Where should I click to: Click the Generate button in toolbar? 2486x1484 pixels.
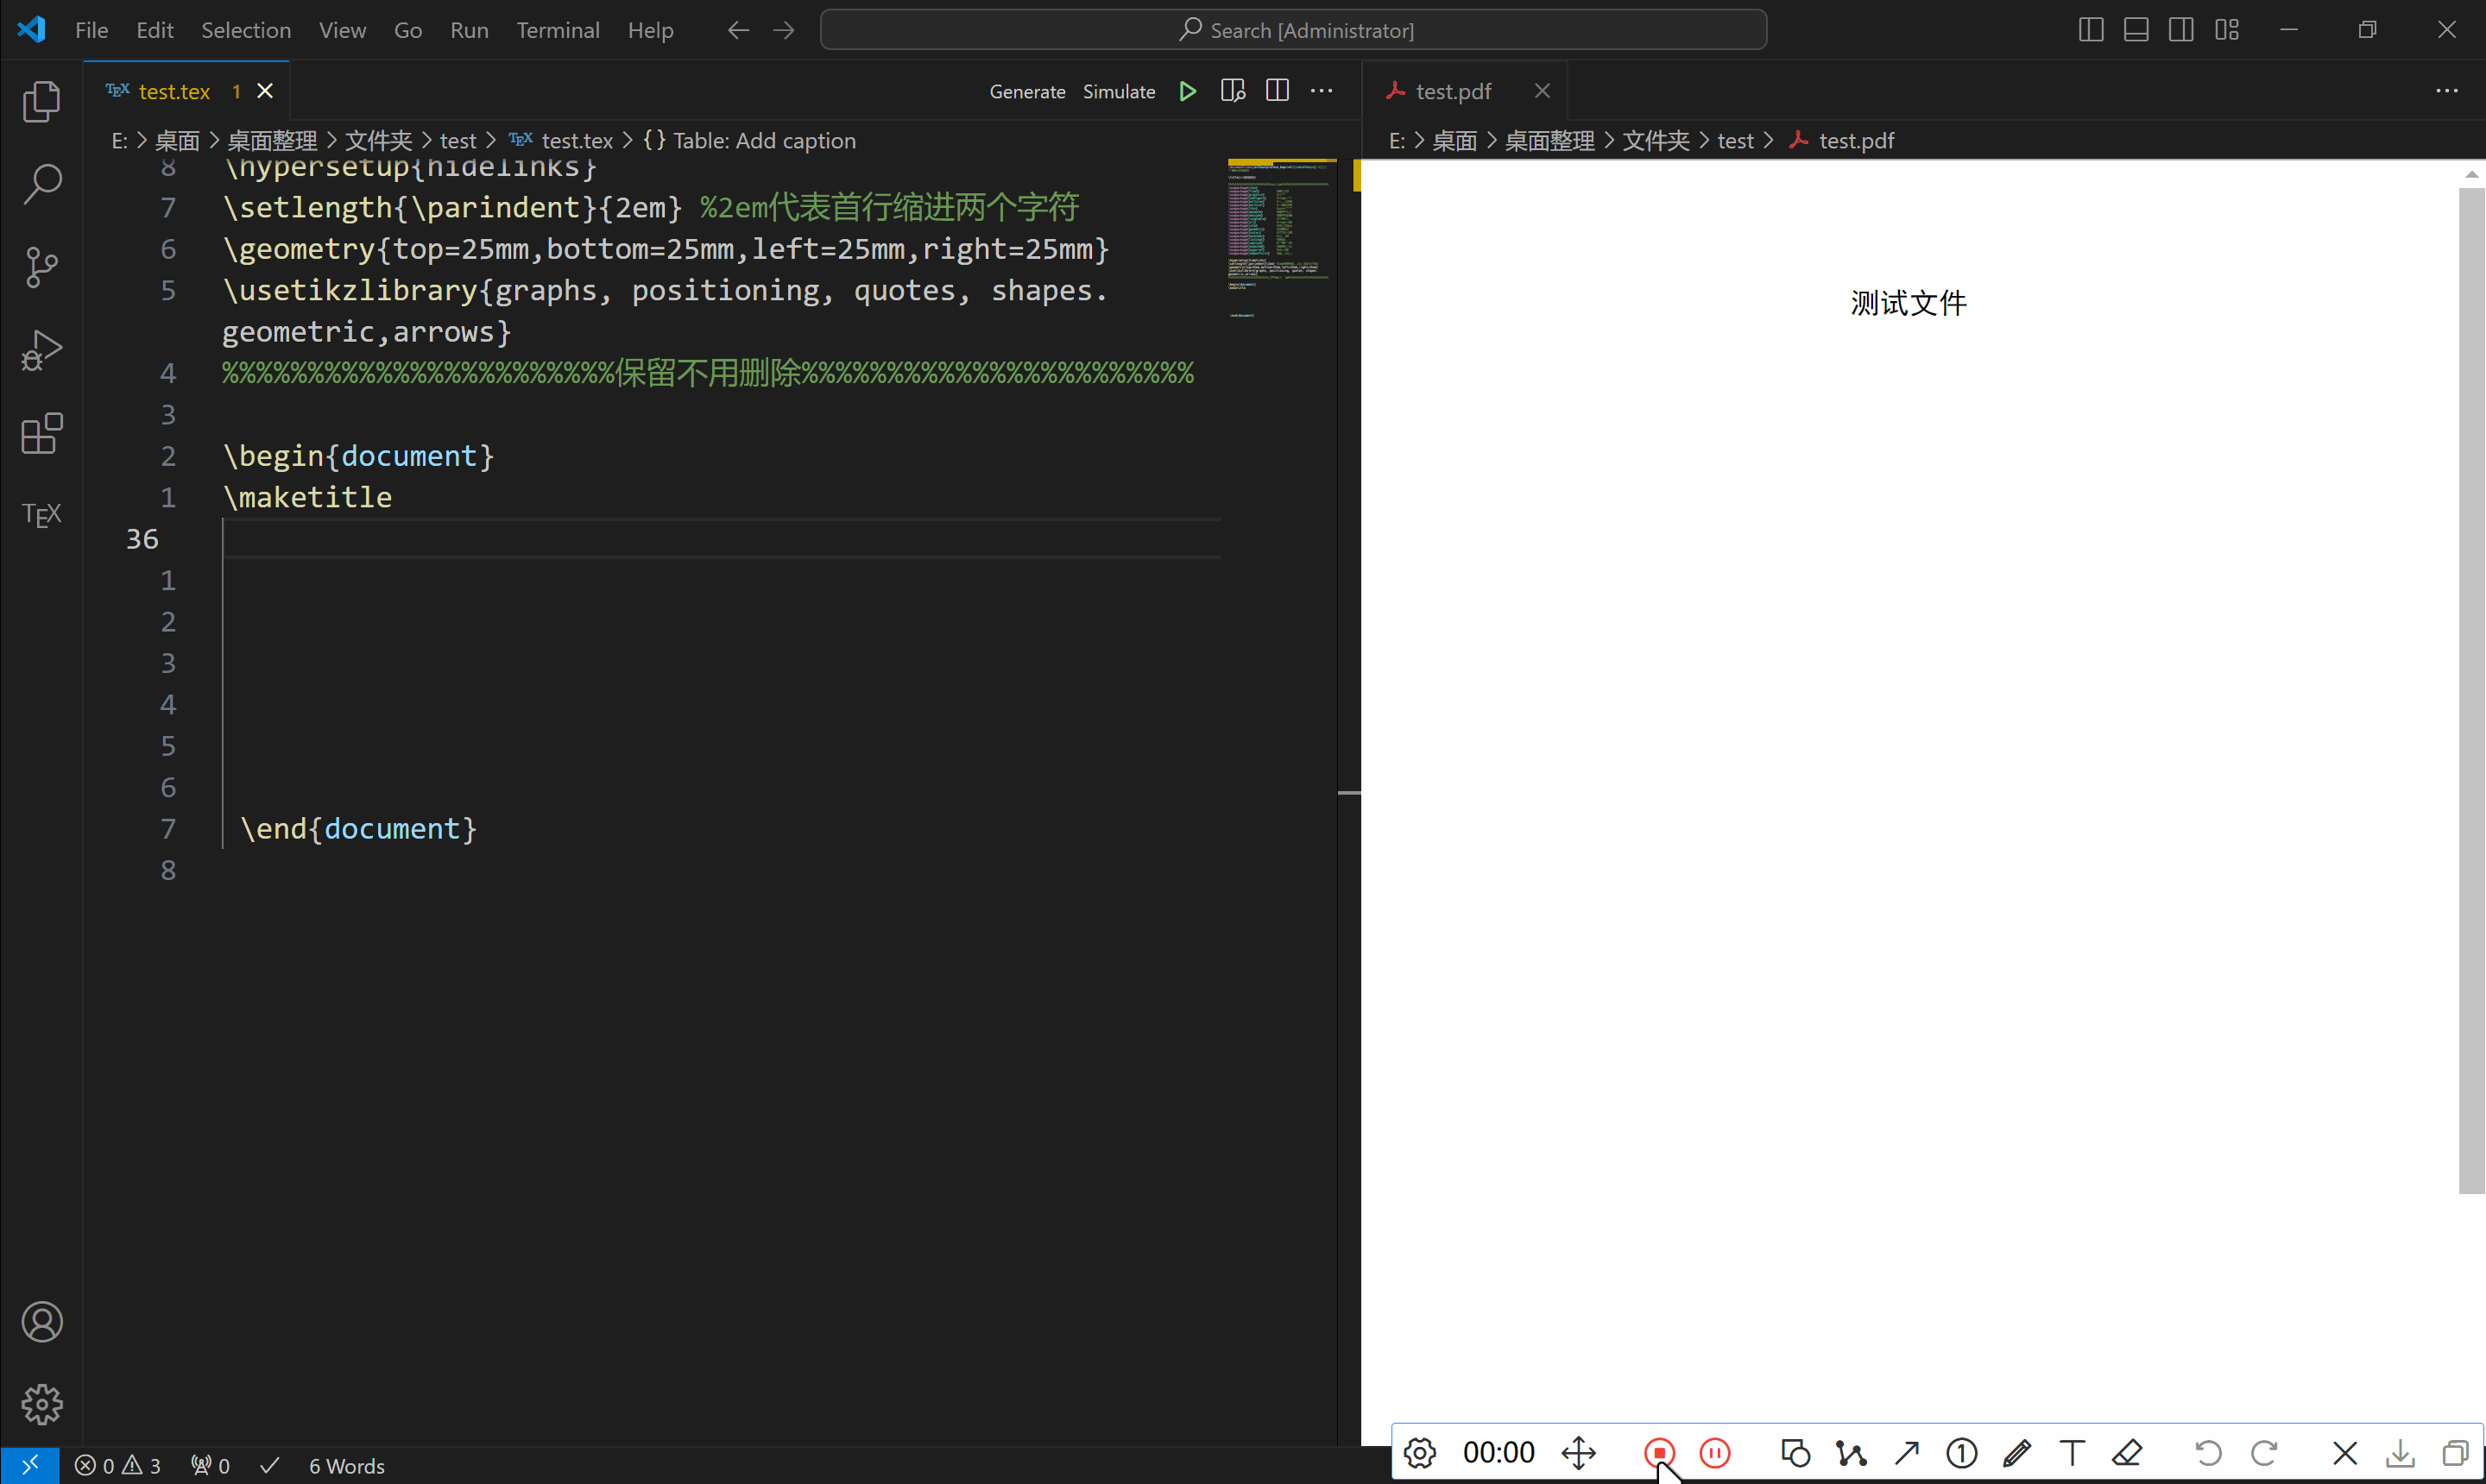(1026, 90)
